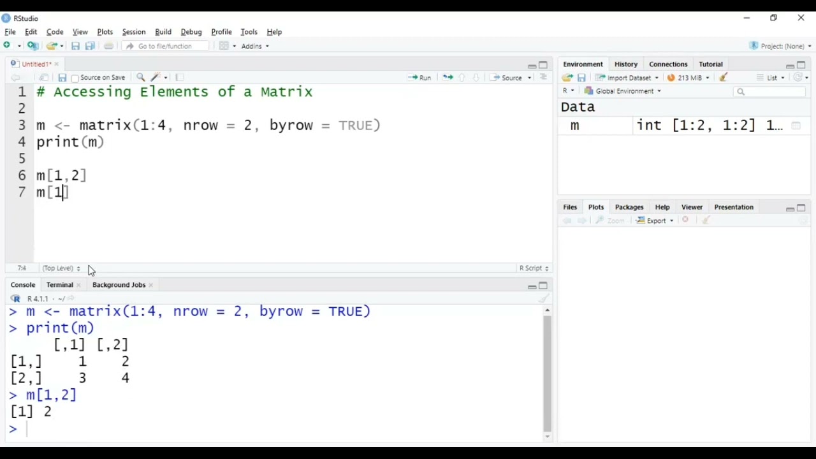Open the new file type dropdown arrow
The image size is (816, 459).
click(19, 46)
